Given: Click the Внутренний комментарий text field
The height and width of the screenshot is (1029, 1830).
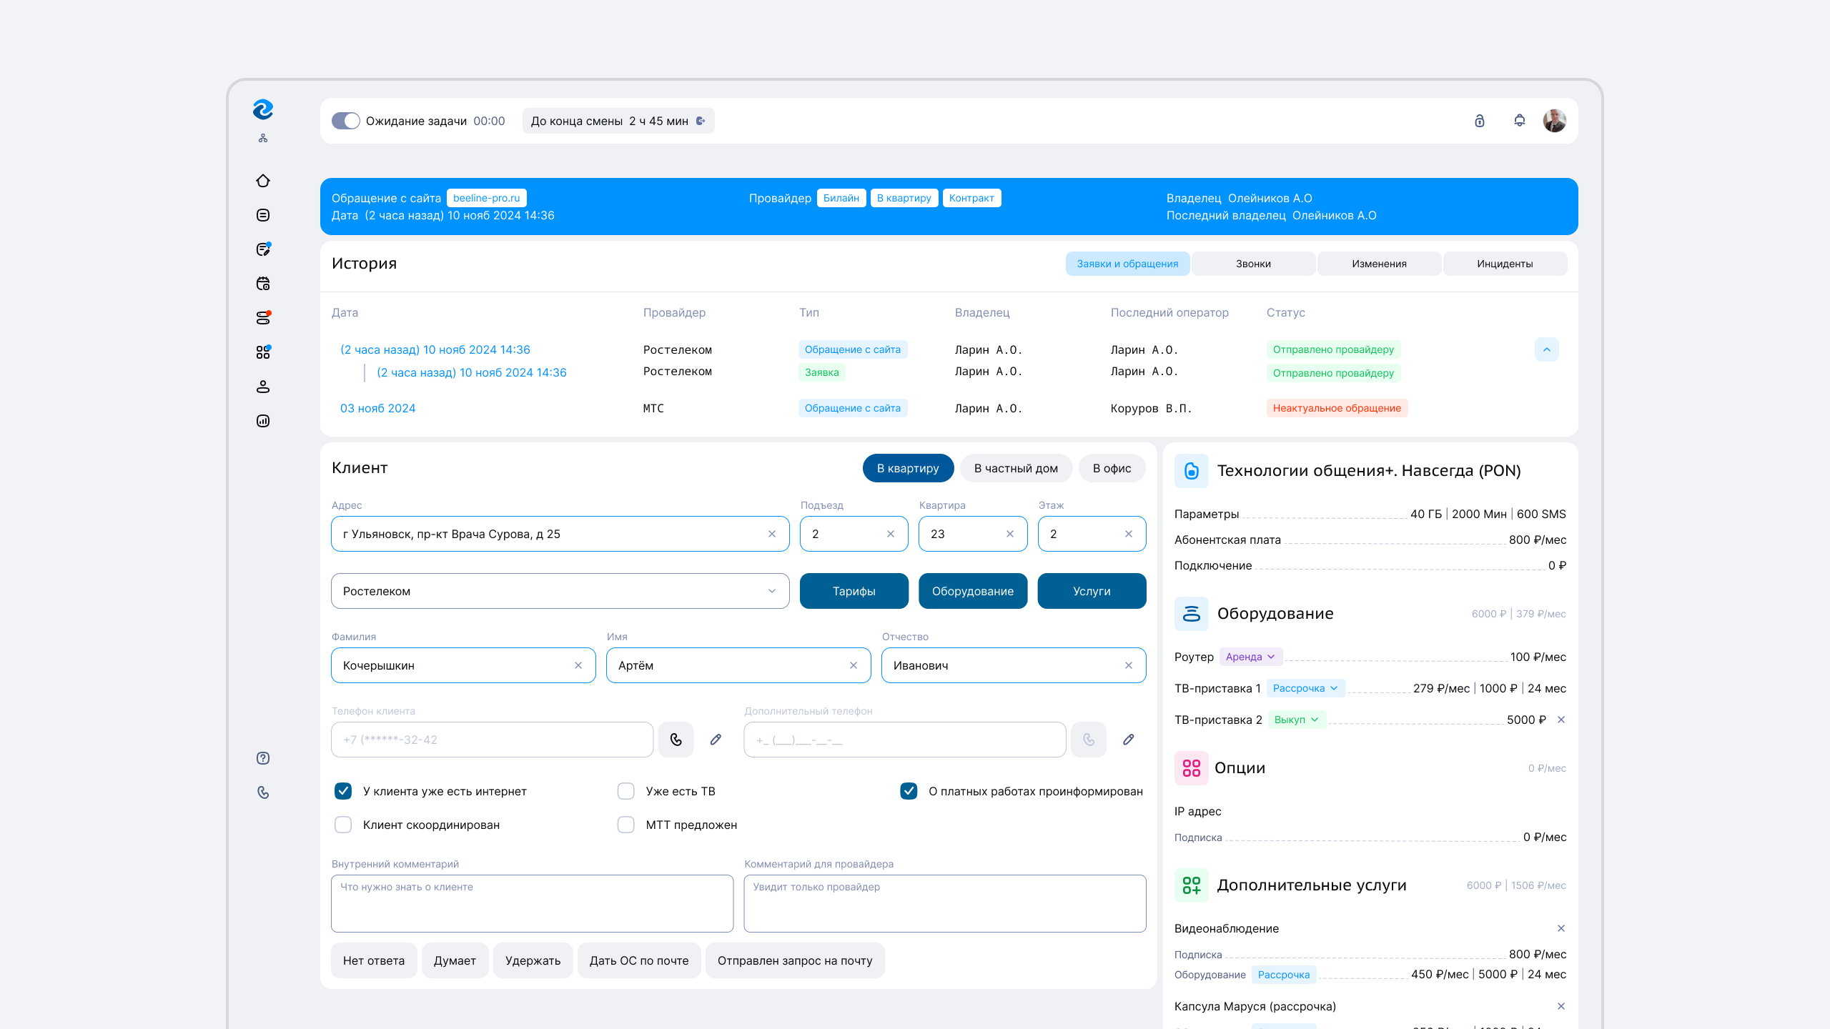Looking at the screenshot, I should click(x=532, y=904).
